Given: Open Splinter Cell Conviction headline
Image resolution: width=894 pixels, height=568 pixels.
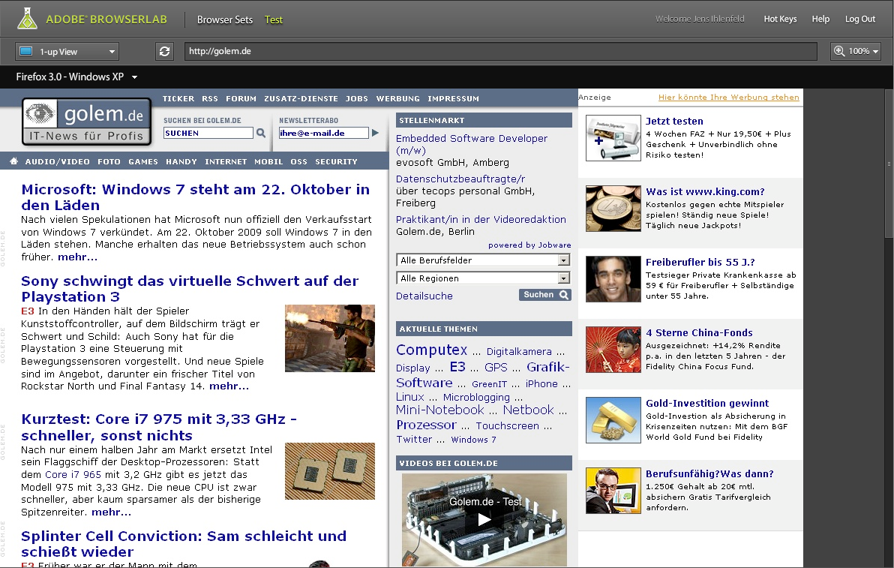Looking at the screenshot, I should pos(184,543).
